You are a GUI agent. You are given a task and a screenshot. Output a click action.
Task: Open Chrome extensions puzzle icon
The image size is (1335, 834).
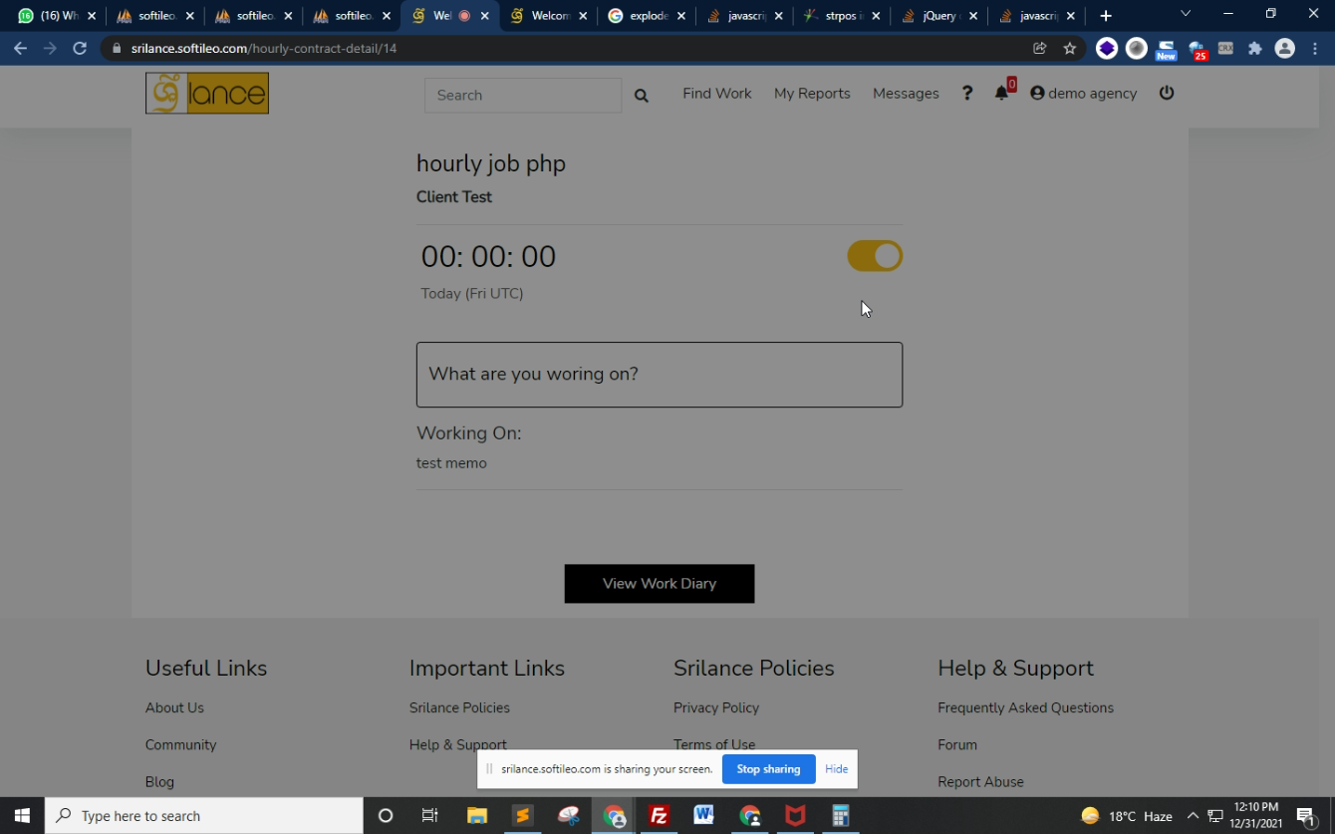[x=1254, y=49]
